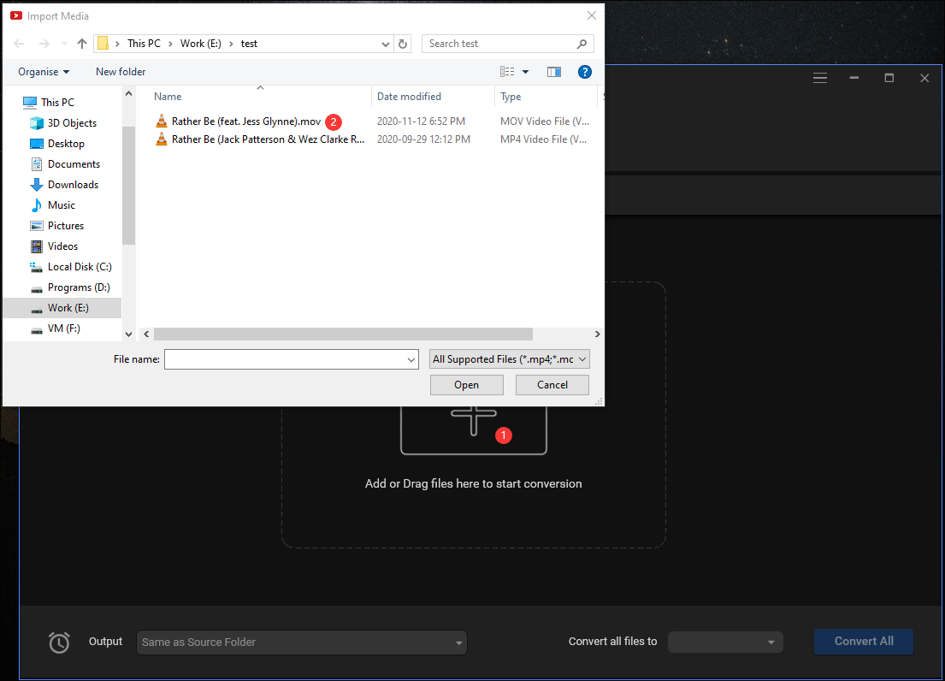Select Rather Be (Jack Patterson & Wez Clarke file
The image size is (945, 681).
click(268, 139)
